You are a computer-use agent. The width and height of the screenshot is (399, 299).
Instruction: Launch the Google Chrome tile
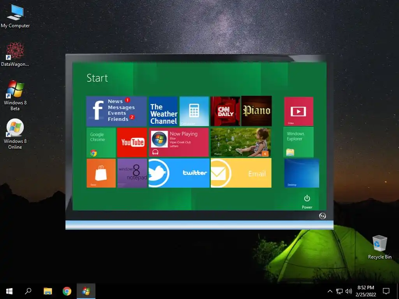coord(101,142)
